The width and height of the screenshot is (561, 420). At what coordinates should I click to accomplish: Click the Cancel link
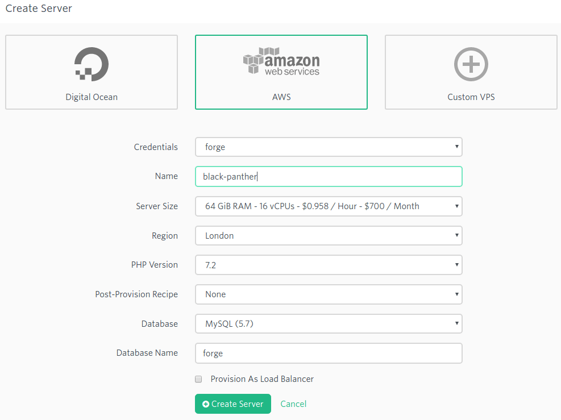(293, 404)
